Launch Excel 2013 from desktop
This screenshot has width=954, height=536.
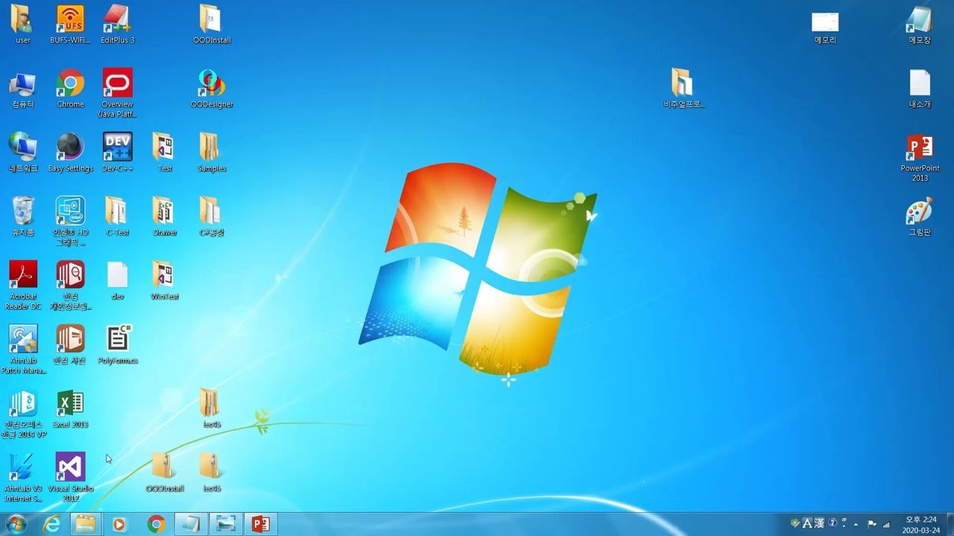[x=70, y=409]
